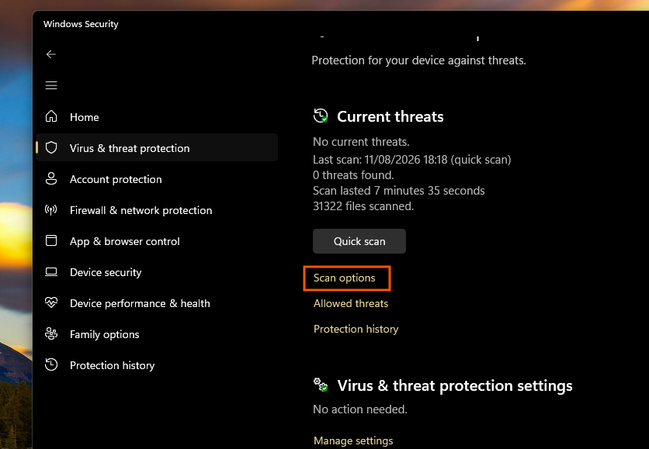Click the 'No current threats.' text
Viewport: 649px width, 449px height.
(361, 142)
